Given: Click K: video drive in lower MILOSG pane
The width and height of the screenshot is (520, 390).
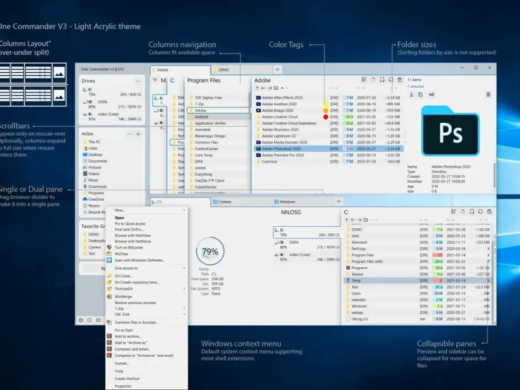Looking at the screenshot, I should 307,257.
